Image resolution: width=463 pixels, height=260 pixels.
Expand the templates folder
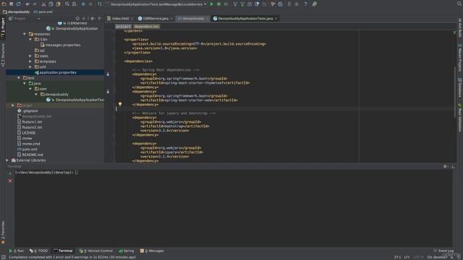tap(30, 61)
